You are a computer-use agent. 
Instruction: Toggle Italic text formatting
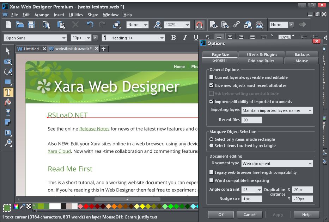[x=185, y=38]
